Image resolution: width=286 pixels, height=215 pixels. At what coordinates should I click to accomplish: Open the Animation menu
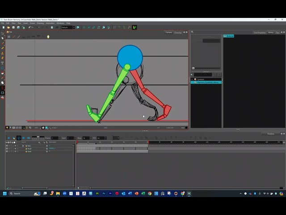(x=50, y=23)
